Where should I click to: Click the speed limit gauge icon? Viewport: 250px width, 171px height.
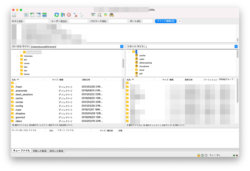[206, 155]
